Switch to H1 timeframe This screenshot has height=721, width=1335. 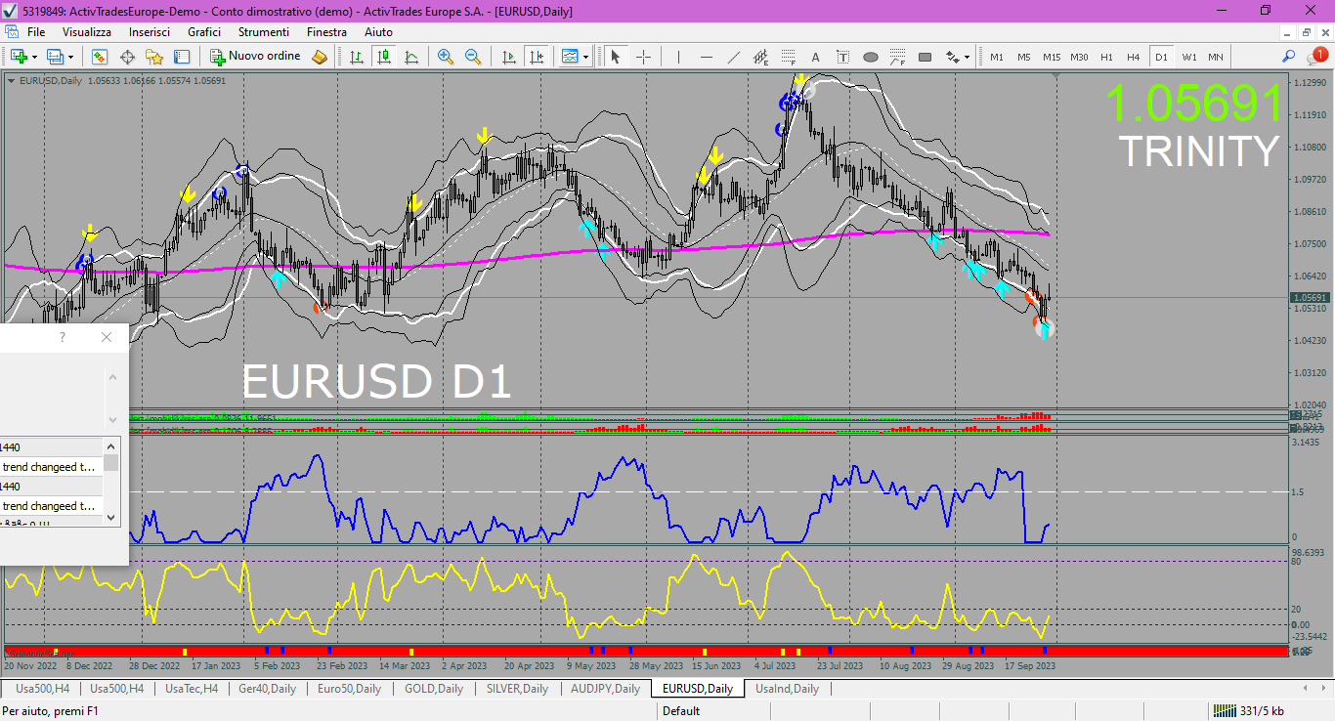tap(1106, 57)
